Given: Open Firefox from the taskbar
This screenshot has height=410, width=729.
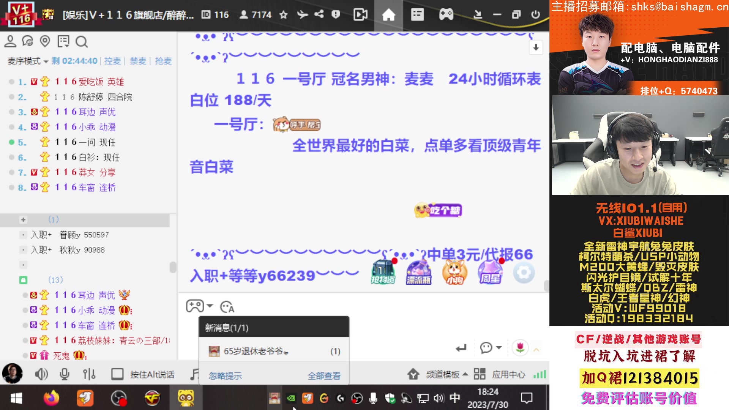Looking at the screenshot, I should click(x=51, y=398).
